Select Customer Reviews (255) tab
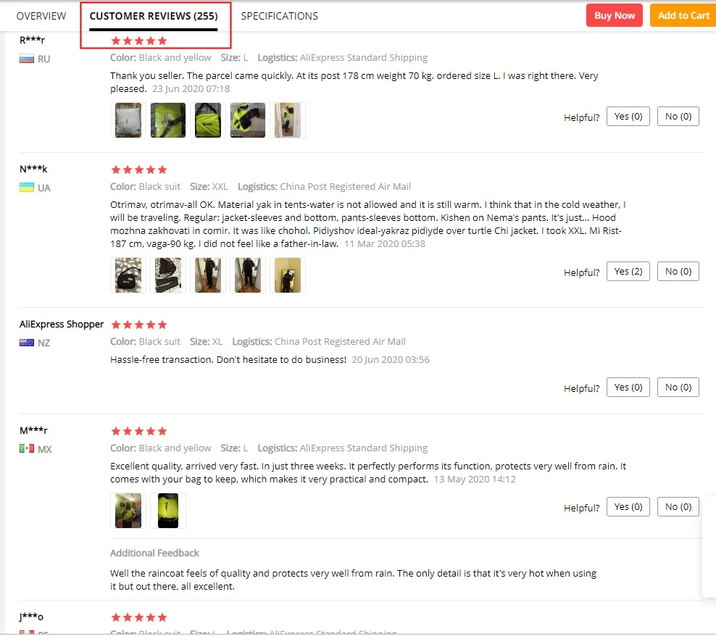 pos(154,16)
